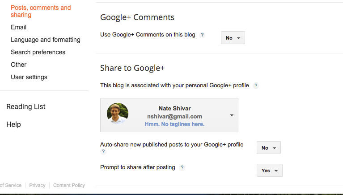The width and height of the screenshot is (343, 195).
Task: Select Other settings in the sidebar
Action: [x=19, y=65]
